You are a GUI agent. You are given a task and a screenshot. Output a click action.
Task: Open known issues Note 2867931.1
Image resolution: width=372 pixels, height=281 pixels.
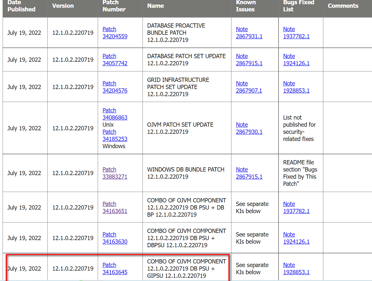tap(249, 33)
